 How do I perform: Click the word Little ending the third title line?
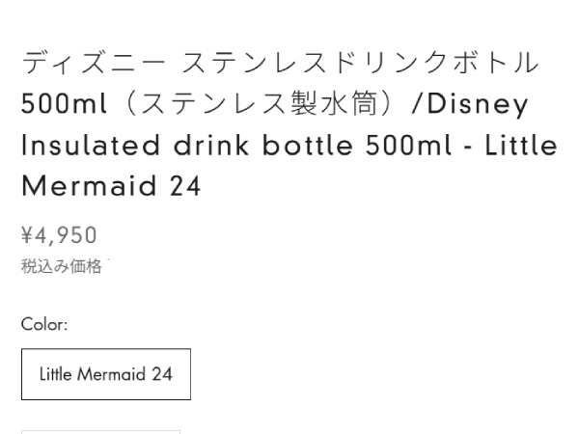tap(521, 146)
